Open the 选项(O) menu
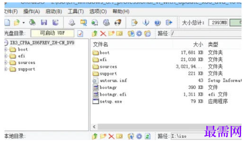The width and height of the screenshot is (249, 144). 98,12
